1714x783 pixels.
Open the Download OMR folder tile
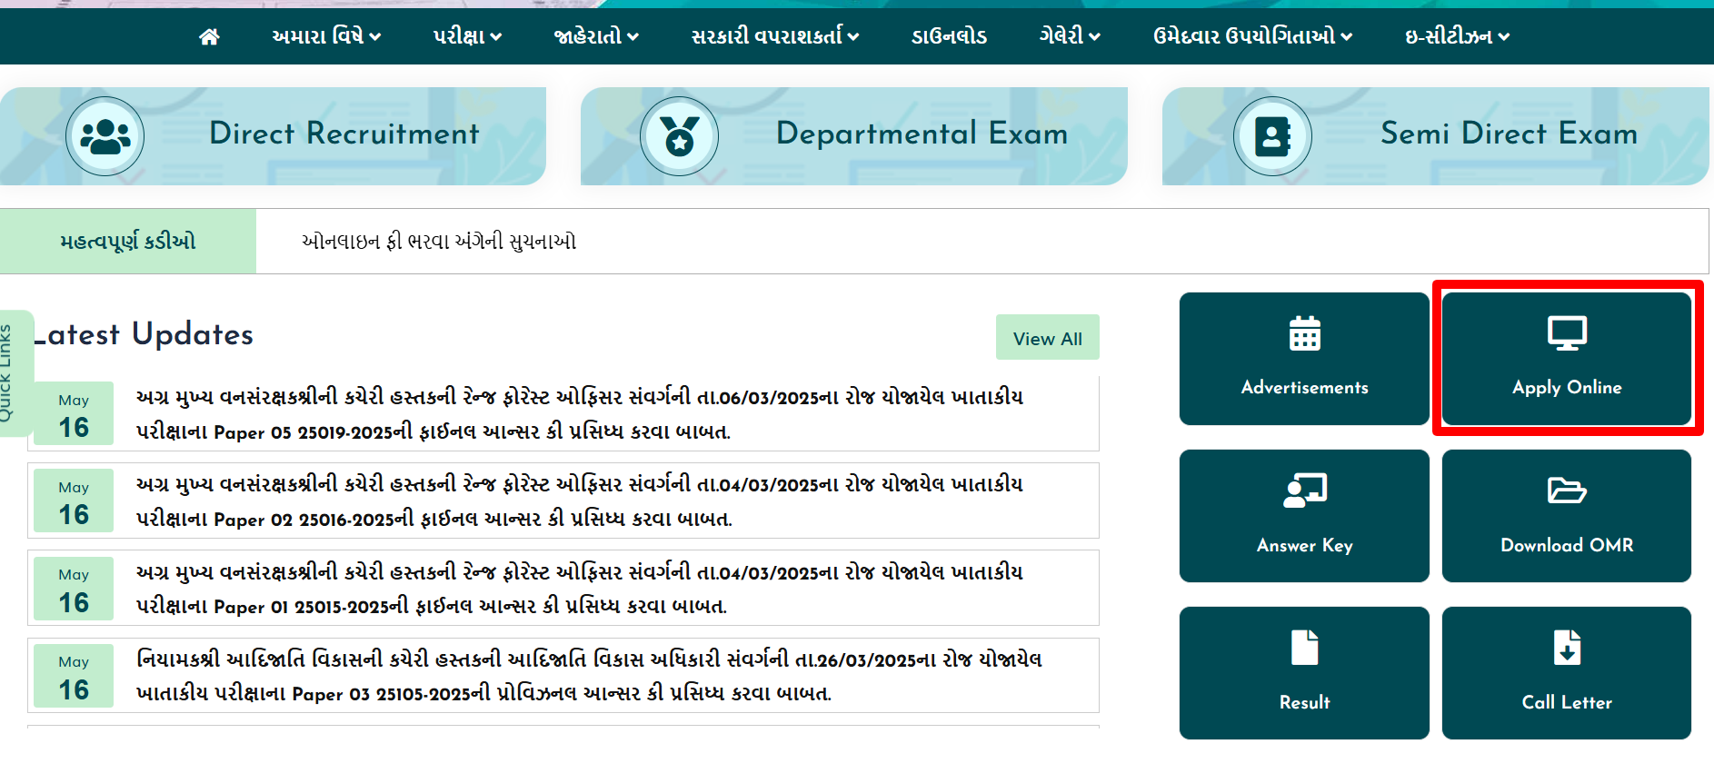(1566, 515)
